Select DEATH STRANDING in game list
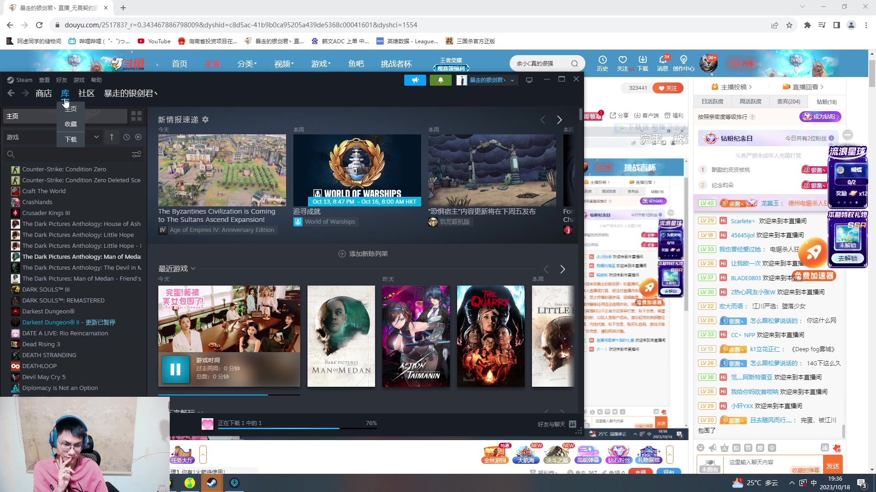This screenshot has width=876, height=492. (x=49, y=355)
